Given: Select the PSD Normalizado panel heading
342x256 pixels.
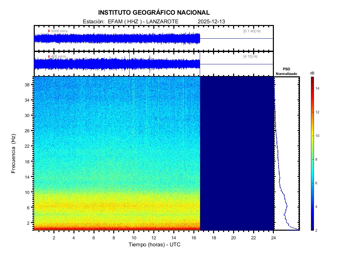Looking at the screenshot, I should pos(286,72).
